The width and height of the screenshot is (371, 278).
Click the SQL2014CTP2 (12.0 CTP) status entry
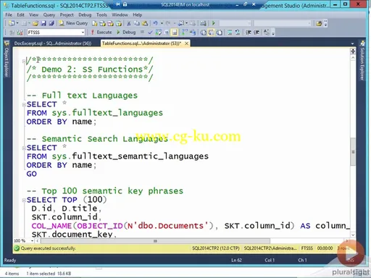216,248
